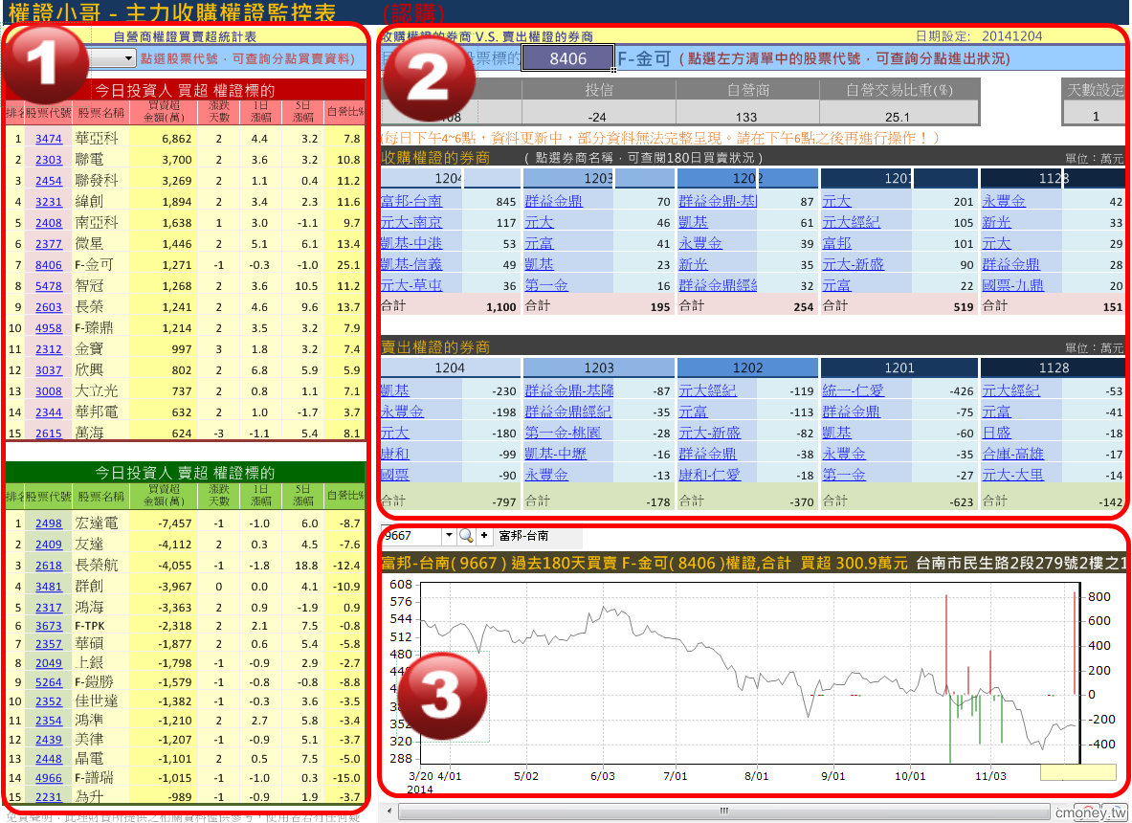Click the 天數設定 value cell
Image resolution: width=1132 pixels, height=823 pixels.
1095,116
